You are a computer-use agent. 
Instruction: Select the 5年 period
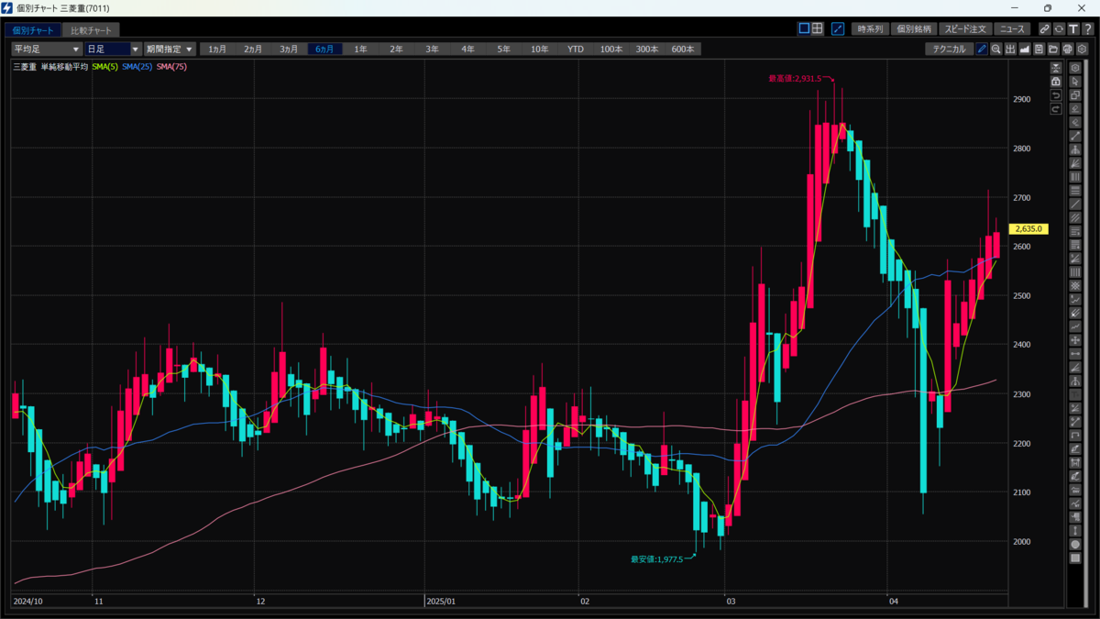point(503,49)
